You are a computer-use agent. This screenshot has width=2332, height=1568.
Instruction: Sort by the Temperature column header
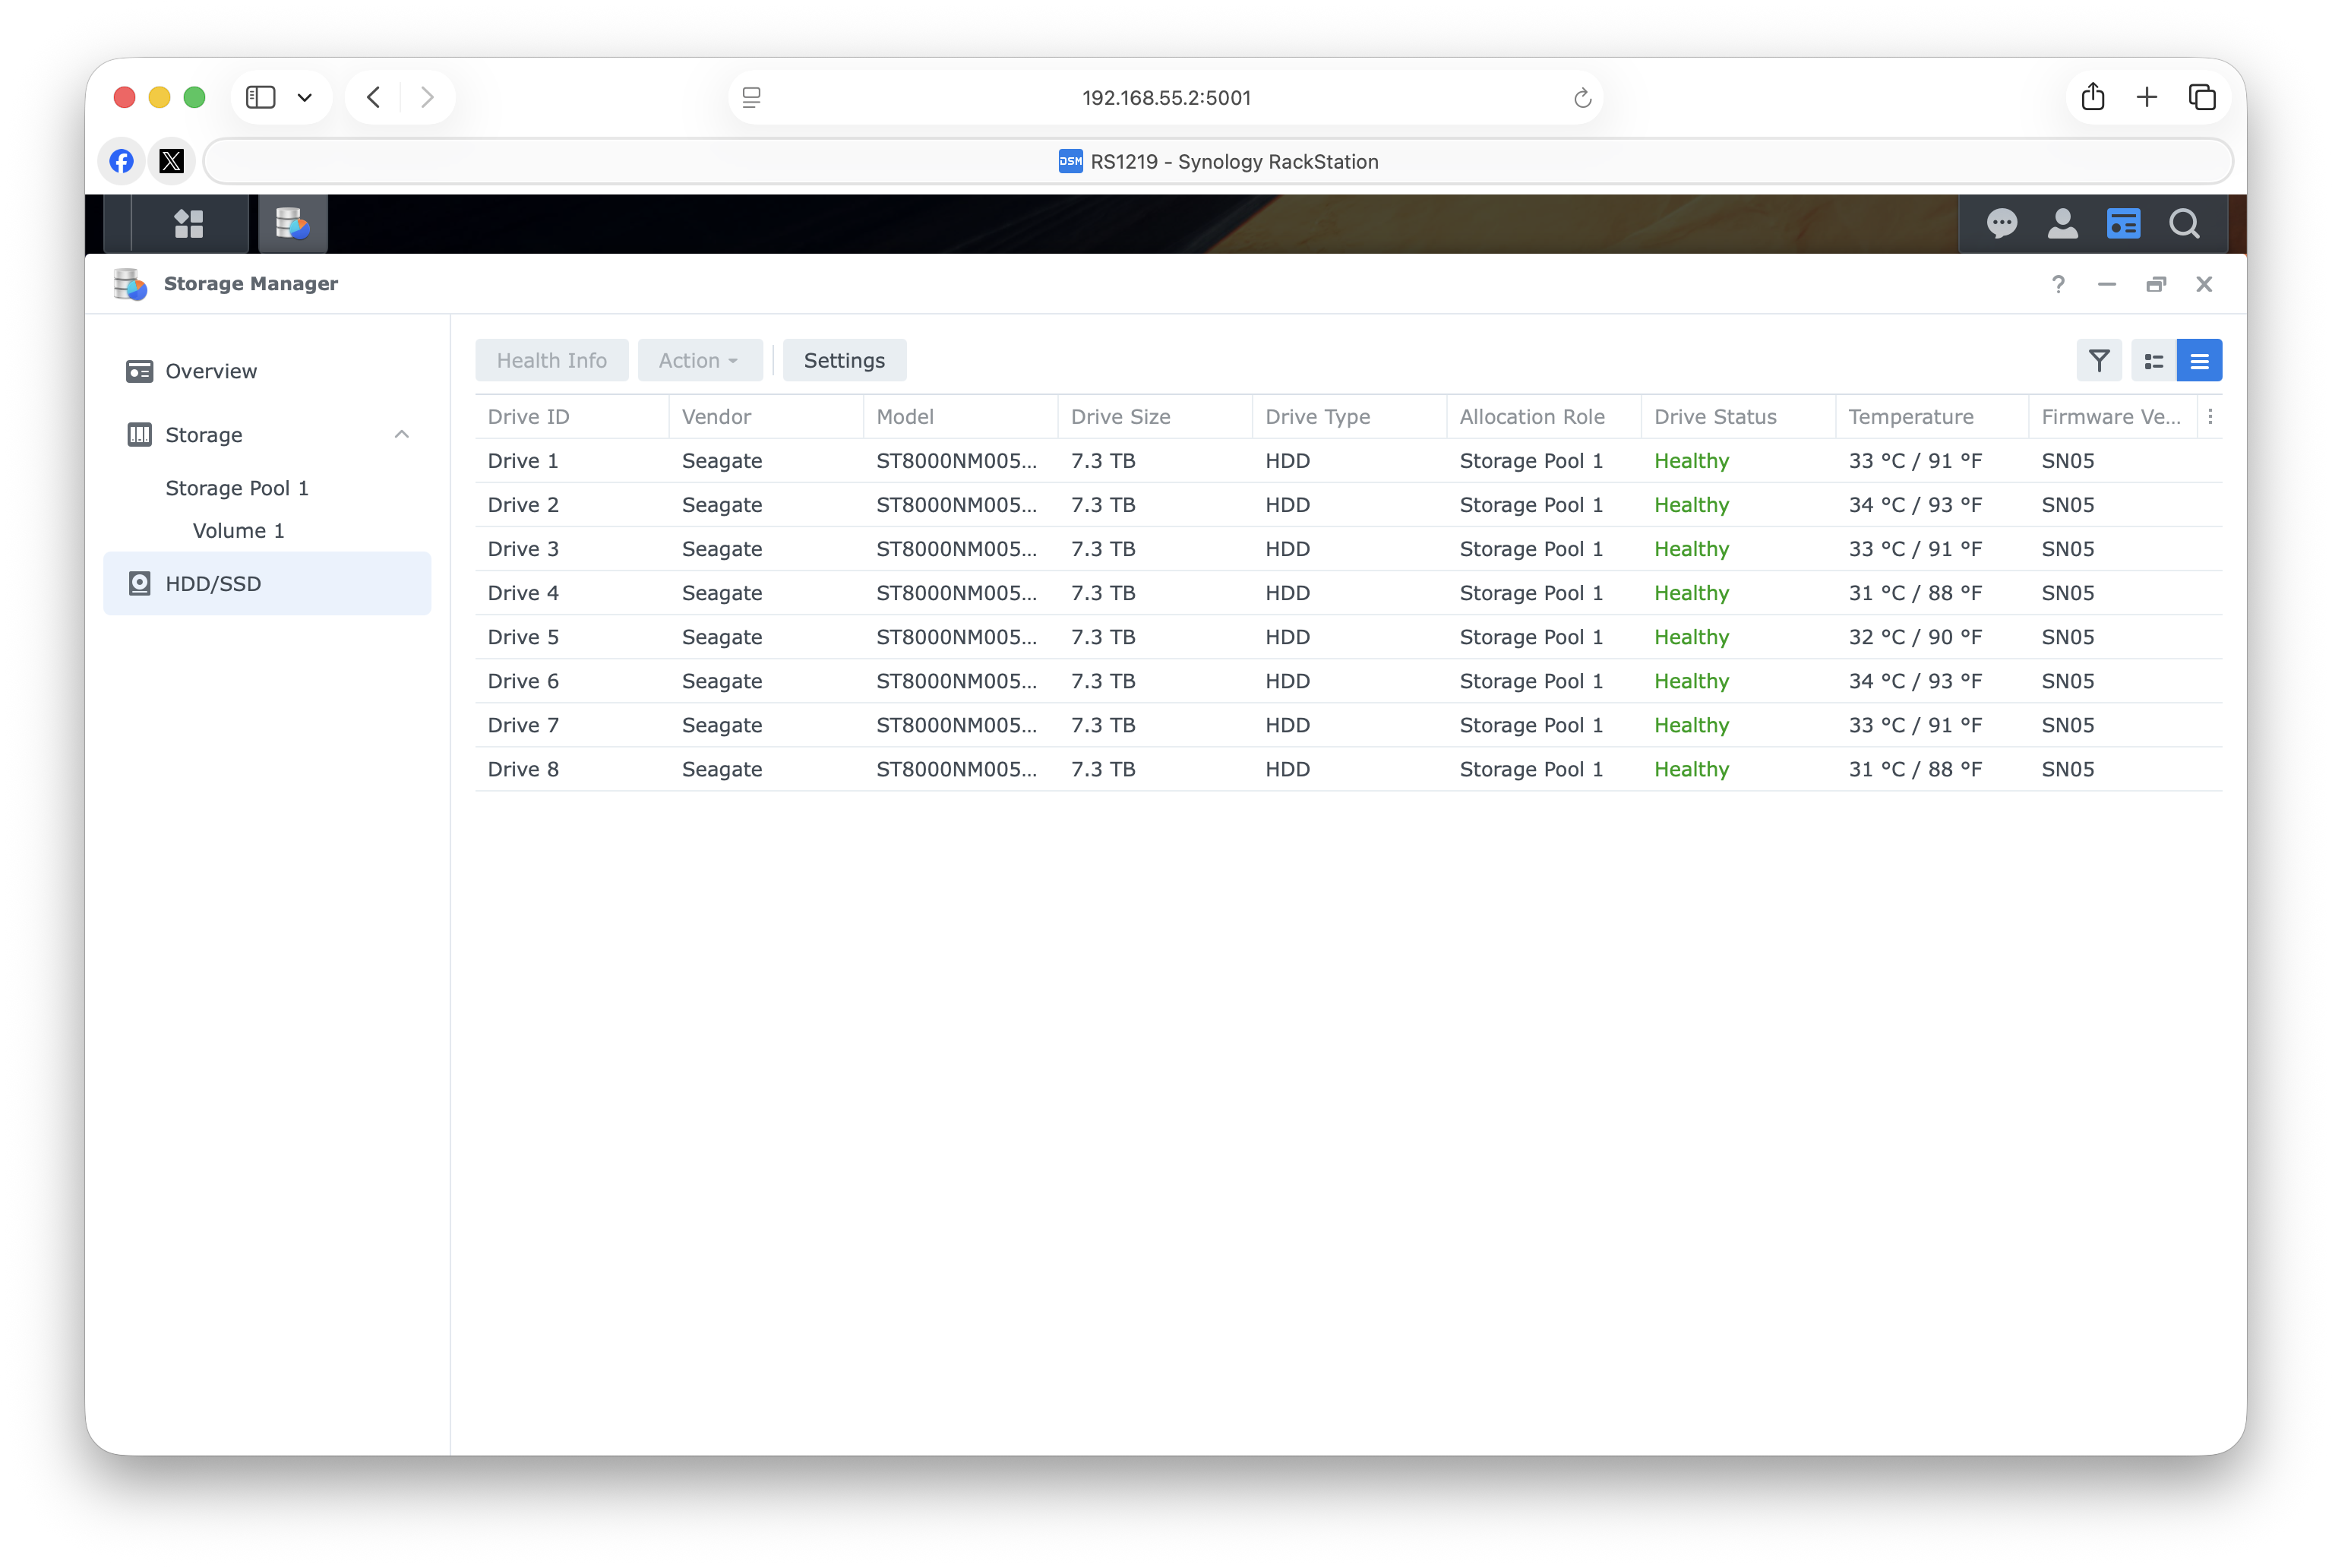coord(1910,417)
